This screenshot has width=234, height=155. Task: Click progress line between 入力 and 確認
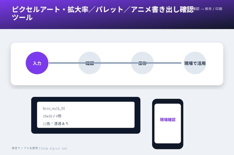(63, 63)
